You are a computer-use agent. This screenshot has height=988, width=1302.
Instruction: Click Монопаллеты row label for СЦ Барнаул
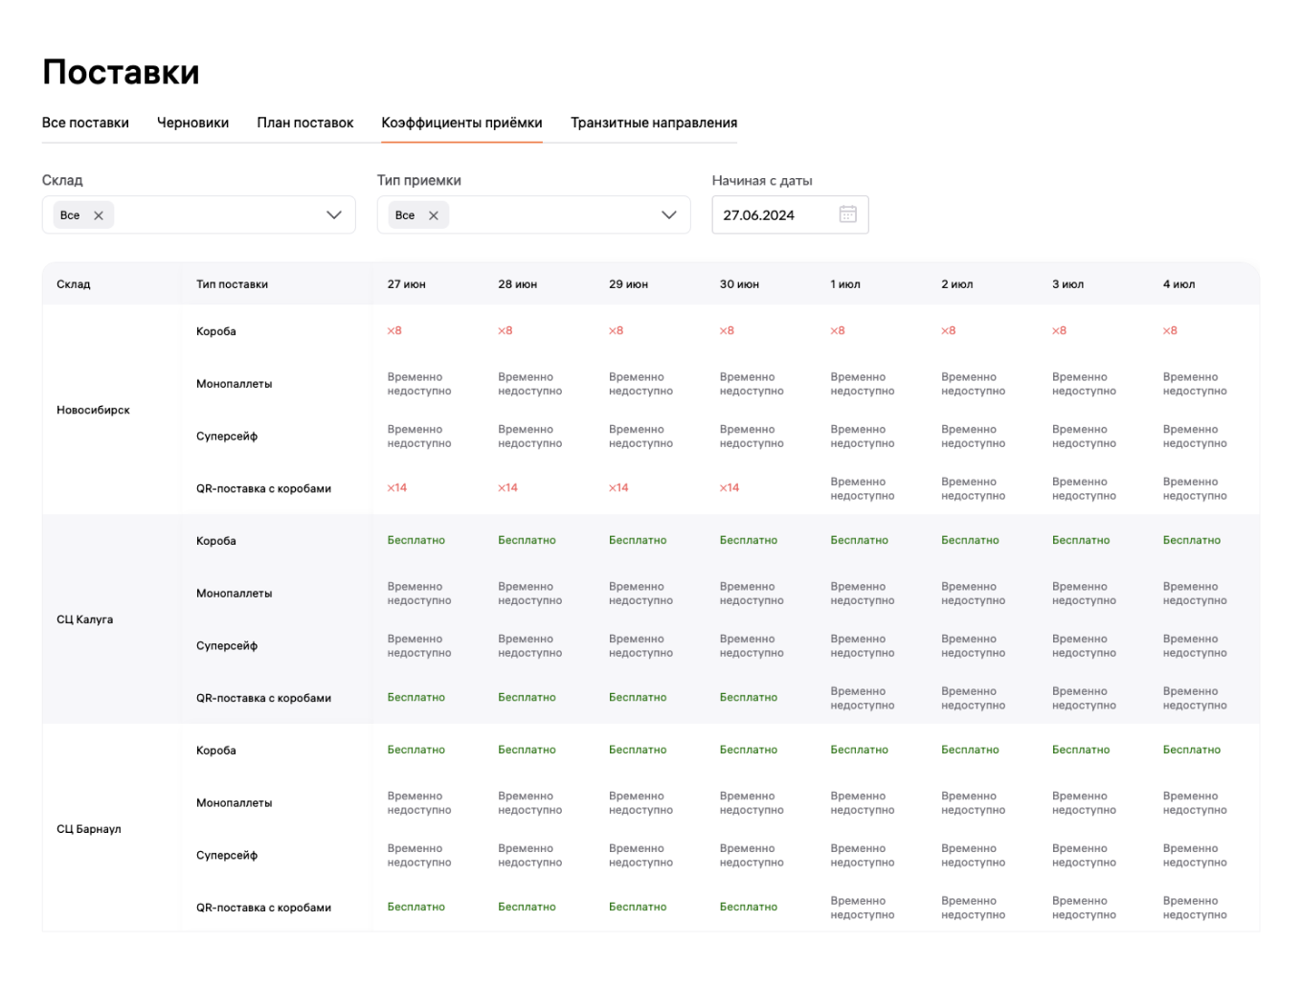coord(234,803)
